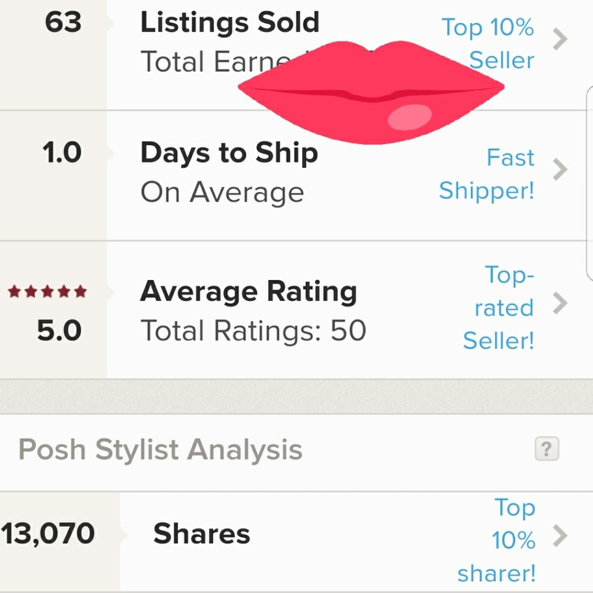Tap the Fast Shipper! link
593x593 pixels.
pos(488,174)
